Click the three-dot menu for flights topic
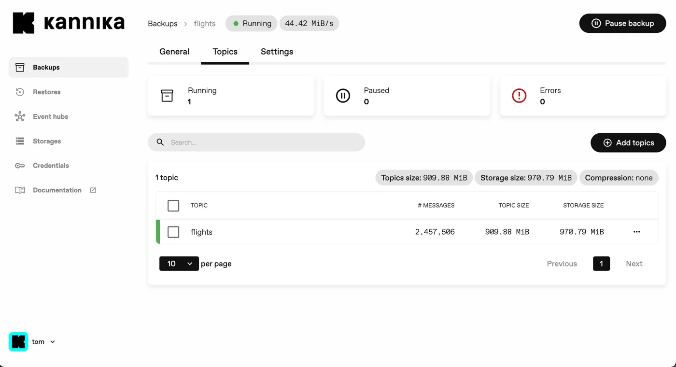 (636, 232)
